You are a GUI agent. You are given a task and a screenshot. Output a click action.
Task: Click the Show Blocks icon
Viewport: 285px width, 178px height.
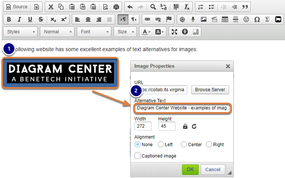tap(196, 32)
